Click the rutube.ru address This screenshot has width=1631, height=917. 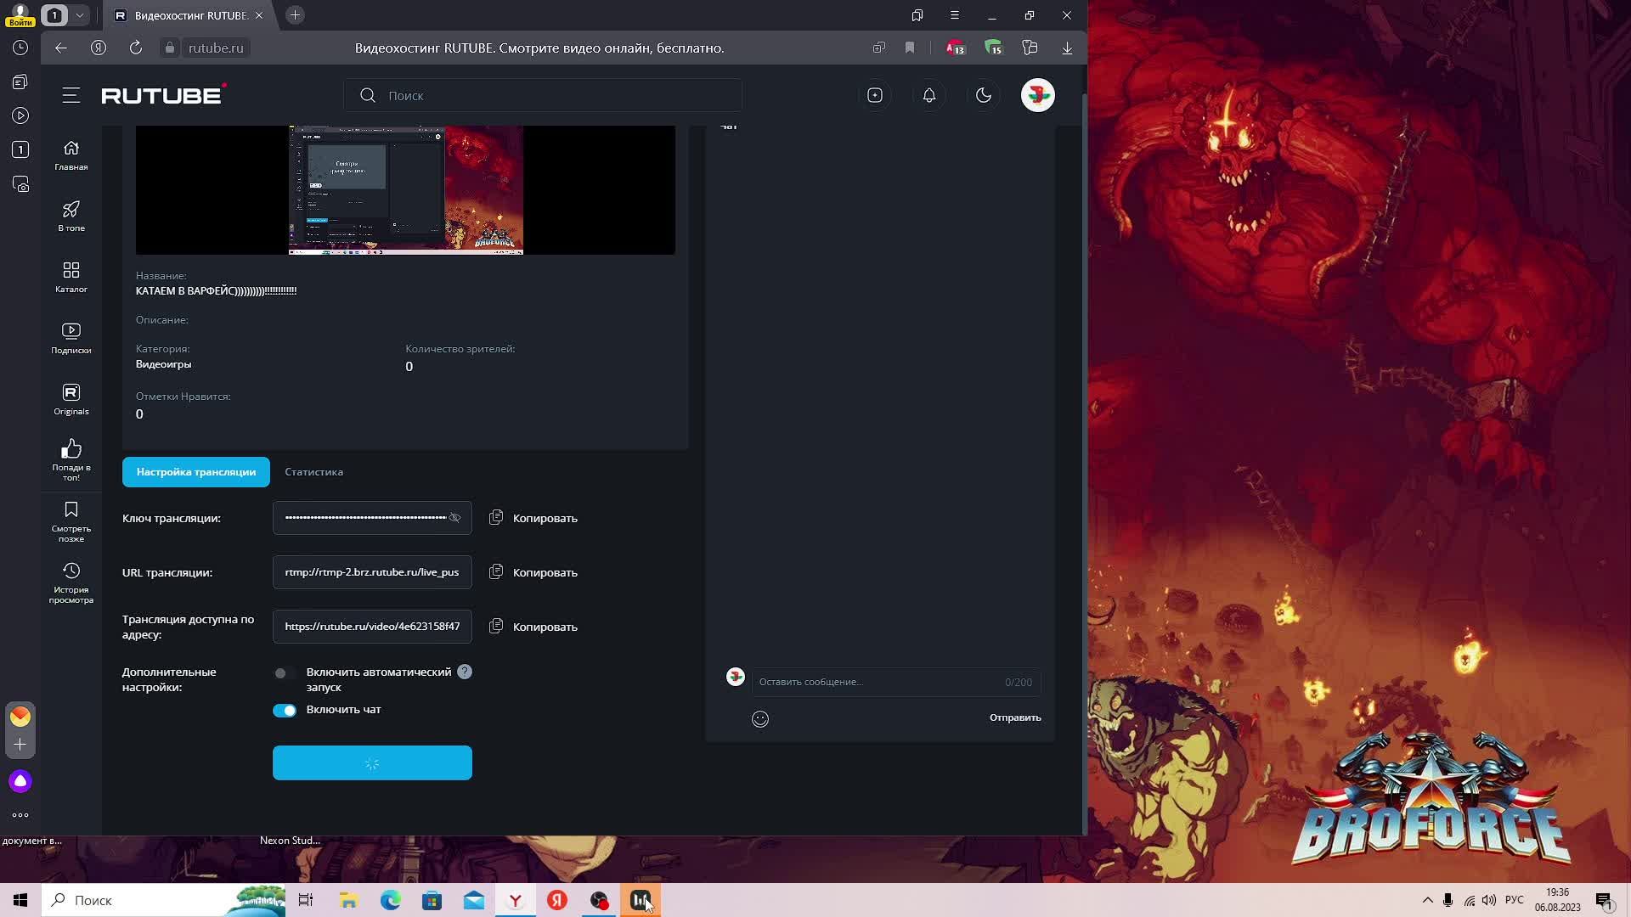point(216,48)
